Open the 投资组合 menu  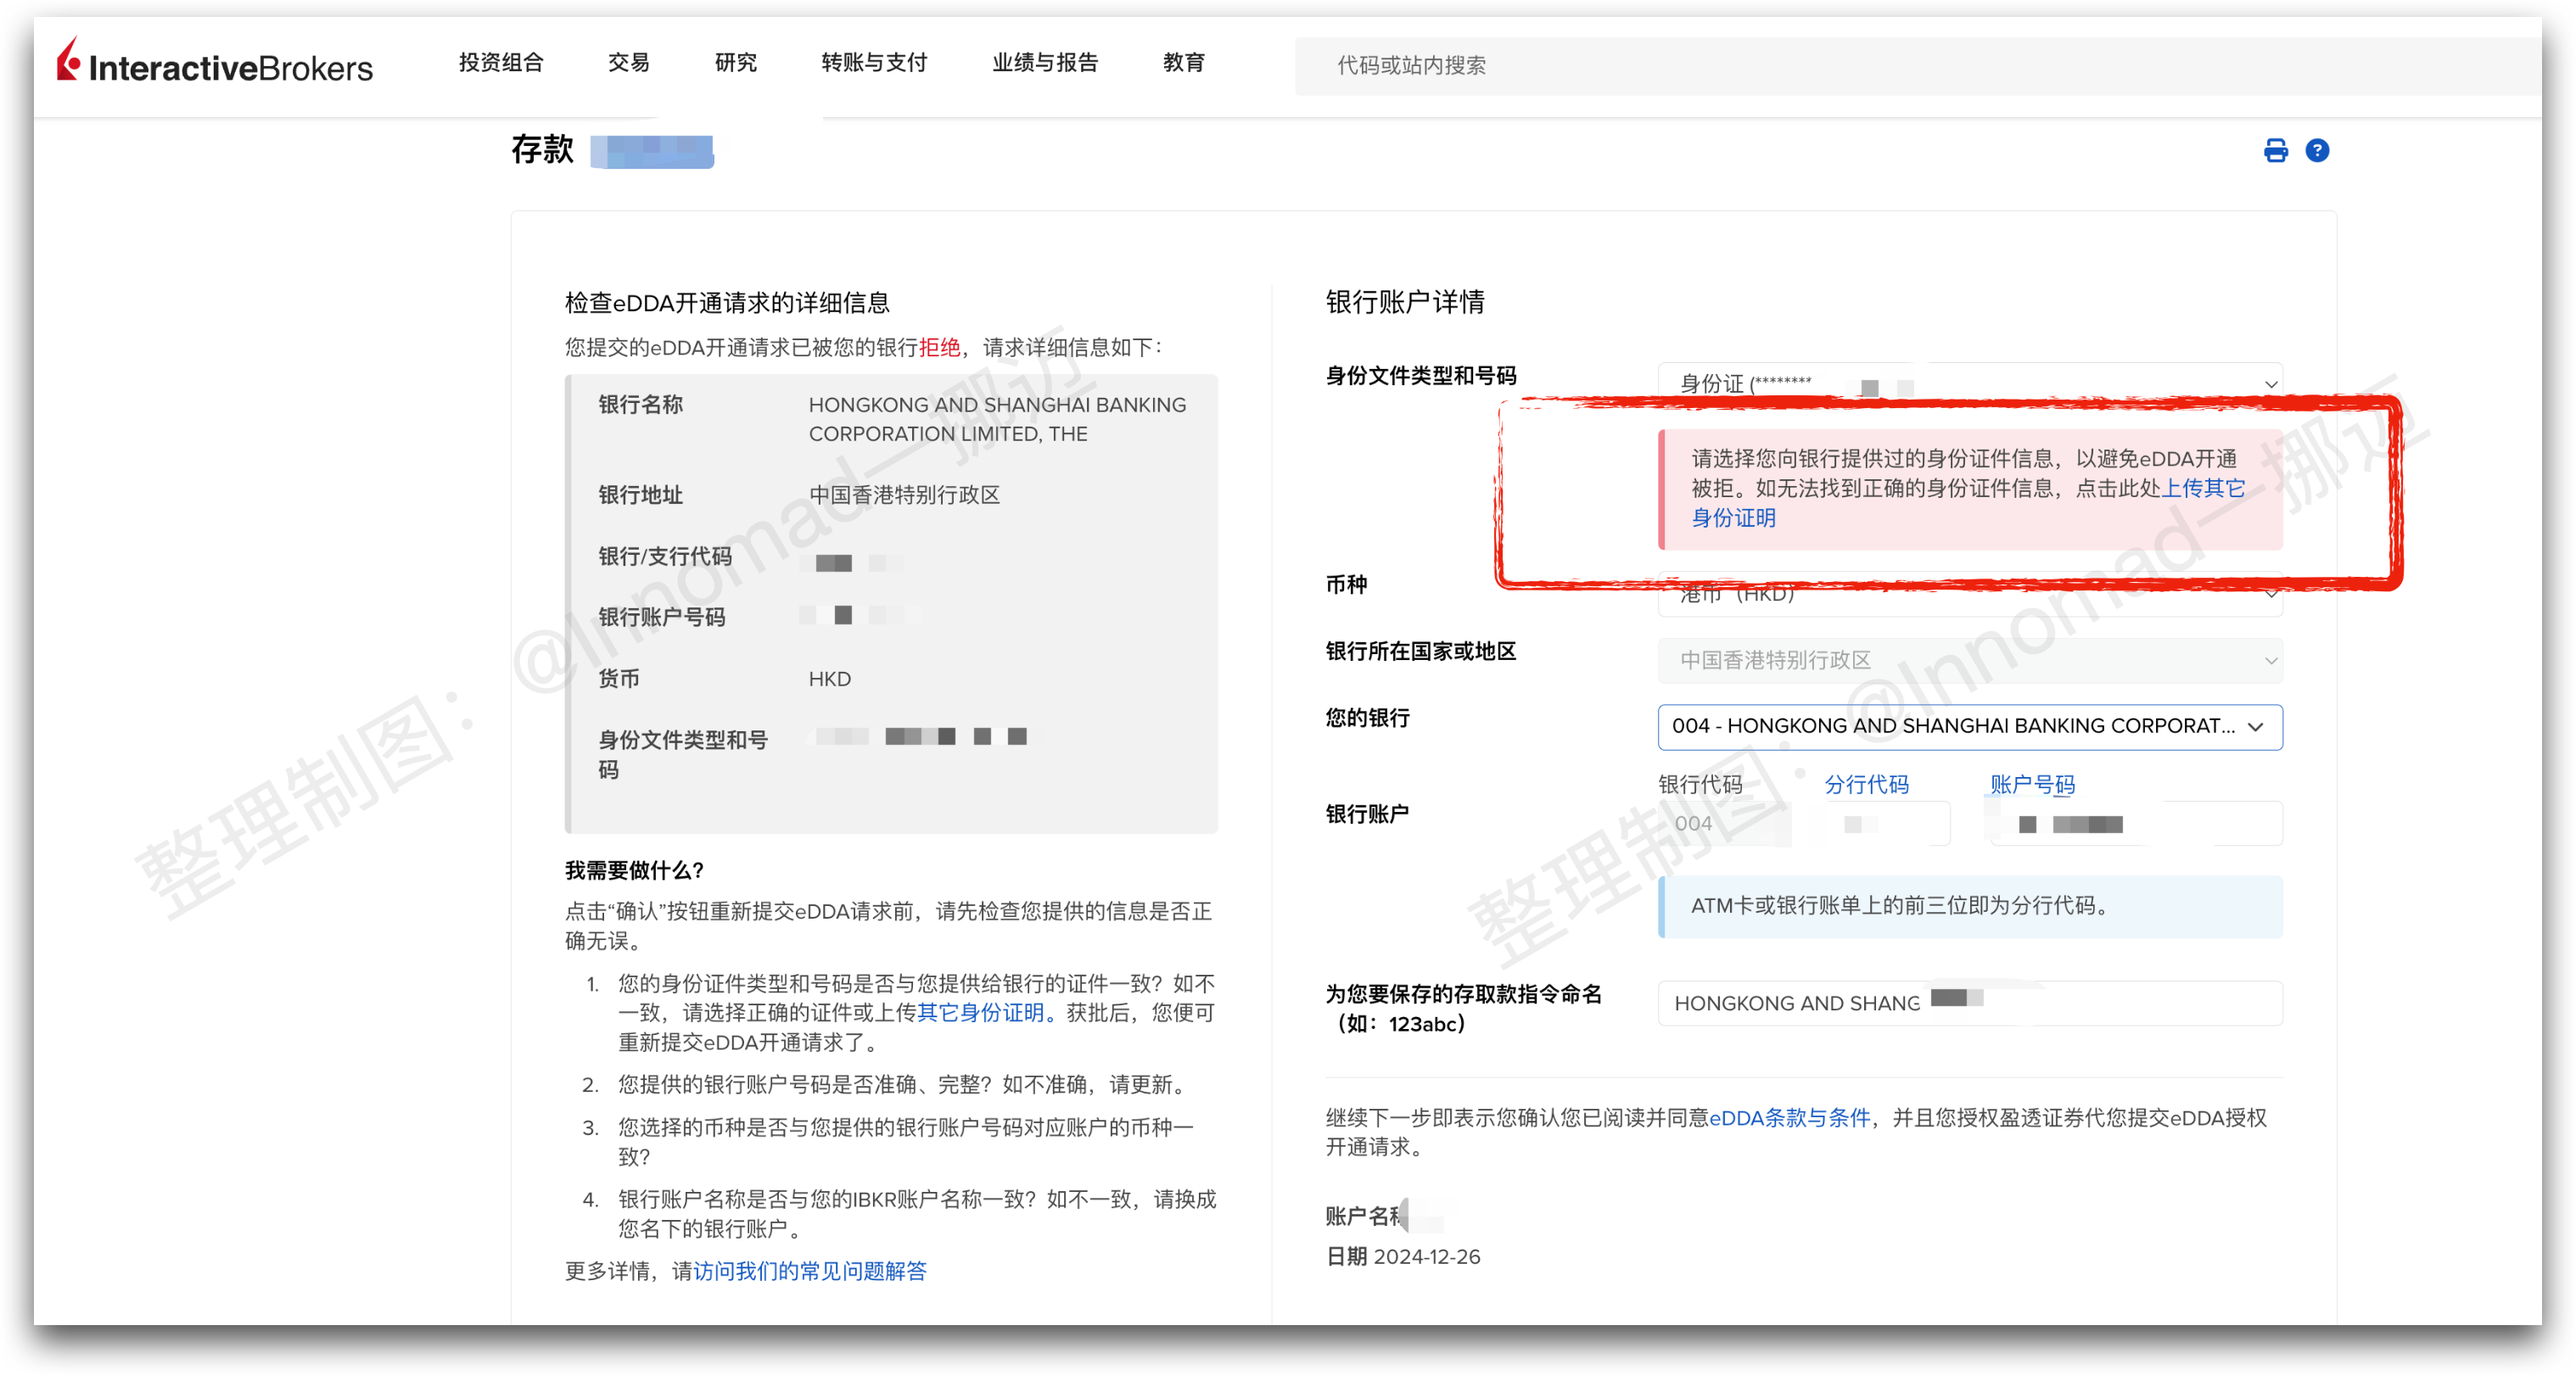(501, 63)
